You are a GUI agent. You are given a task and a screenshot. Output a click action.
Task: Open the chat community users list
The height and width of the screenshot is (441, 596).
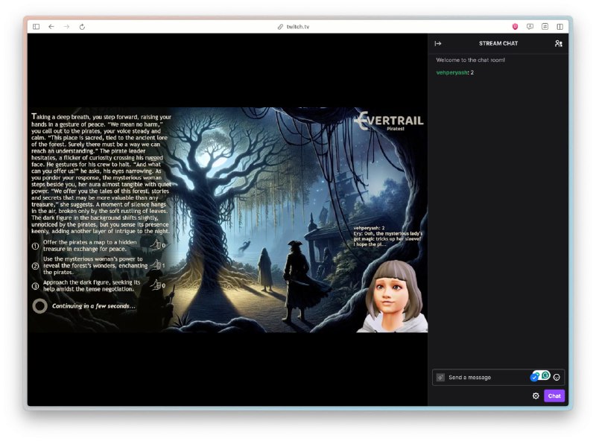coord(559,44)
